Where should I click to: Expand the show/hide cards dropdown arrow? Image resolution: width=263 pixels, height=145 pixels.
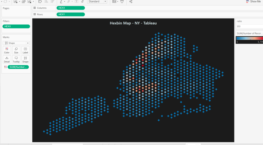point(118,2)
